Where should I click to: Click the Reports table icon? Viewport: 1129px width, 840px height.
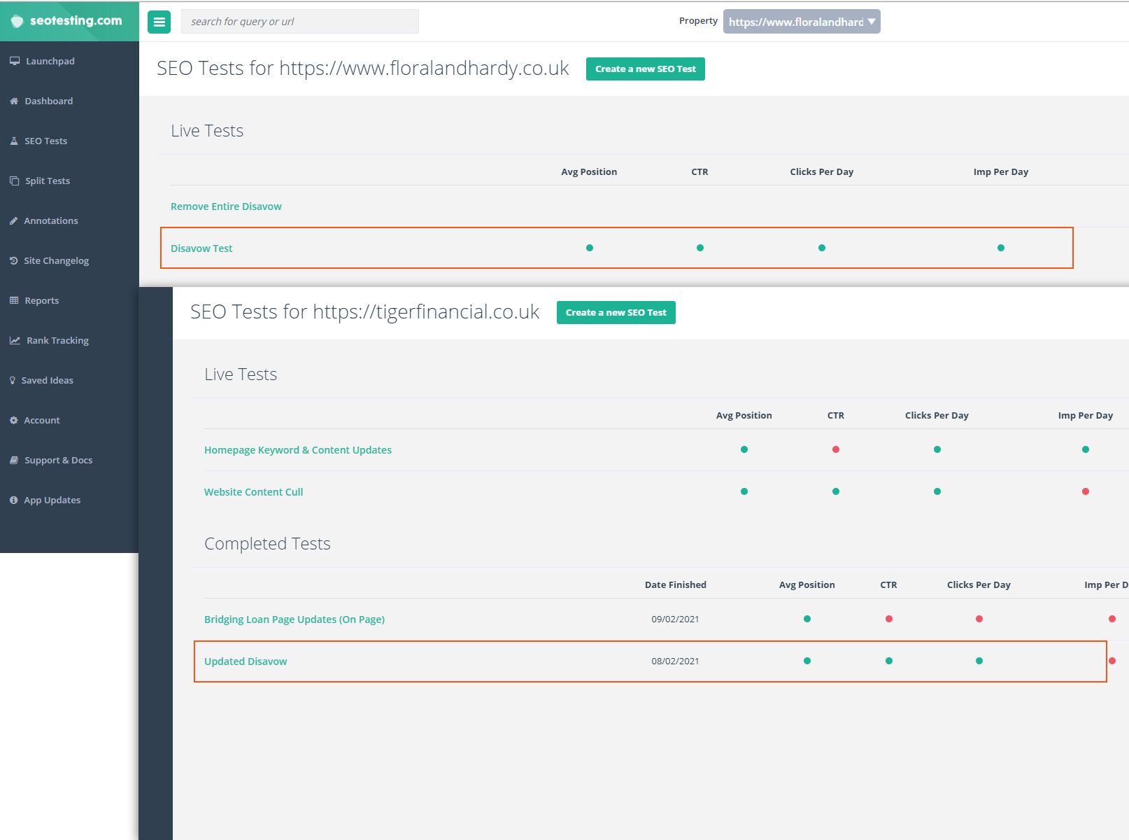tap(14, 300)
